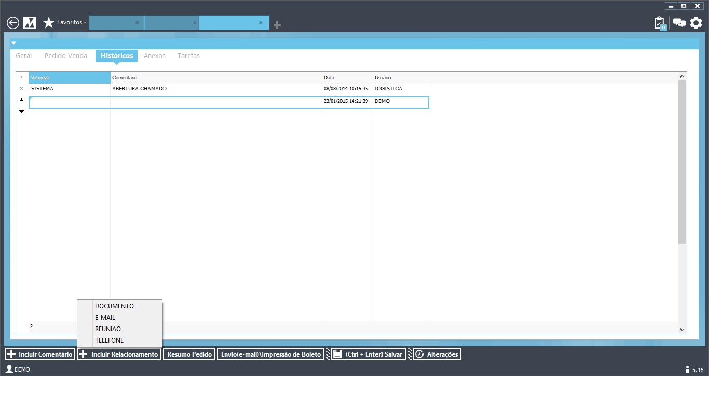Image resolution: width=709 pixels, height=398 pixels.
Task: Switch to the Anexos tab
Action: [x=154, y=56]
